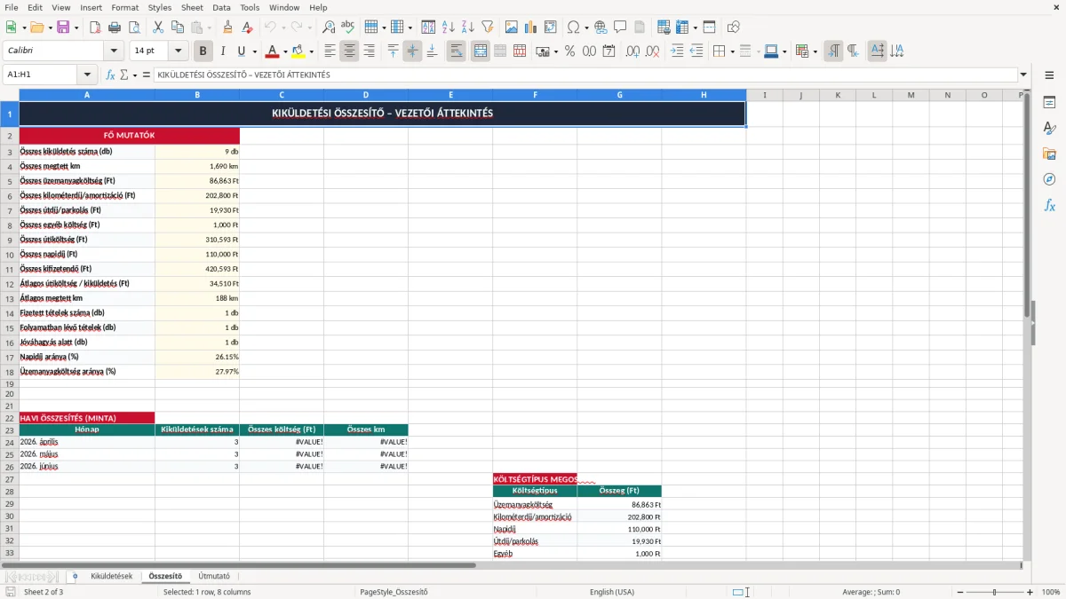
Task: Toggle Bold formatting
Action: 203,51
